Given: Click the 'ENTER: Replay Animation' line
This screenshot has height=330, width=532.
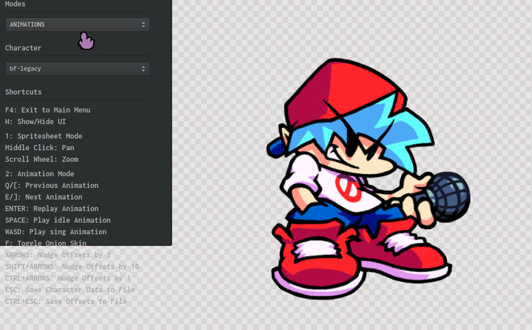Looking at the screenshot, I should [52, 208].
